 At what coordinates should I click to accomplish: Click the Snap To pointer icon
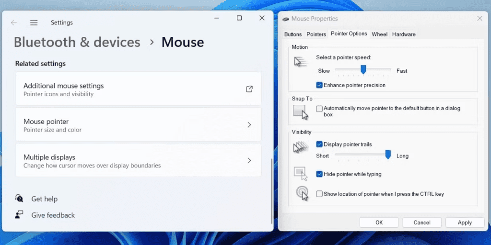point(300,112)
